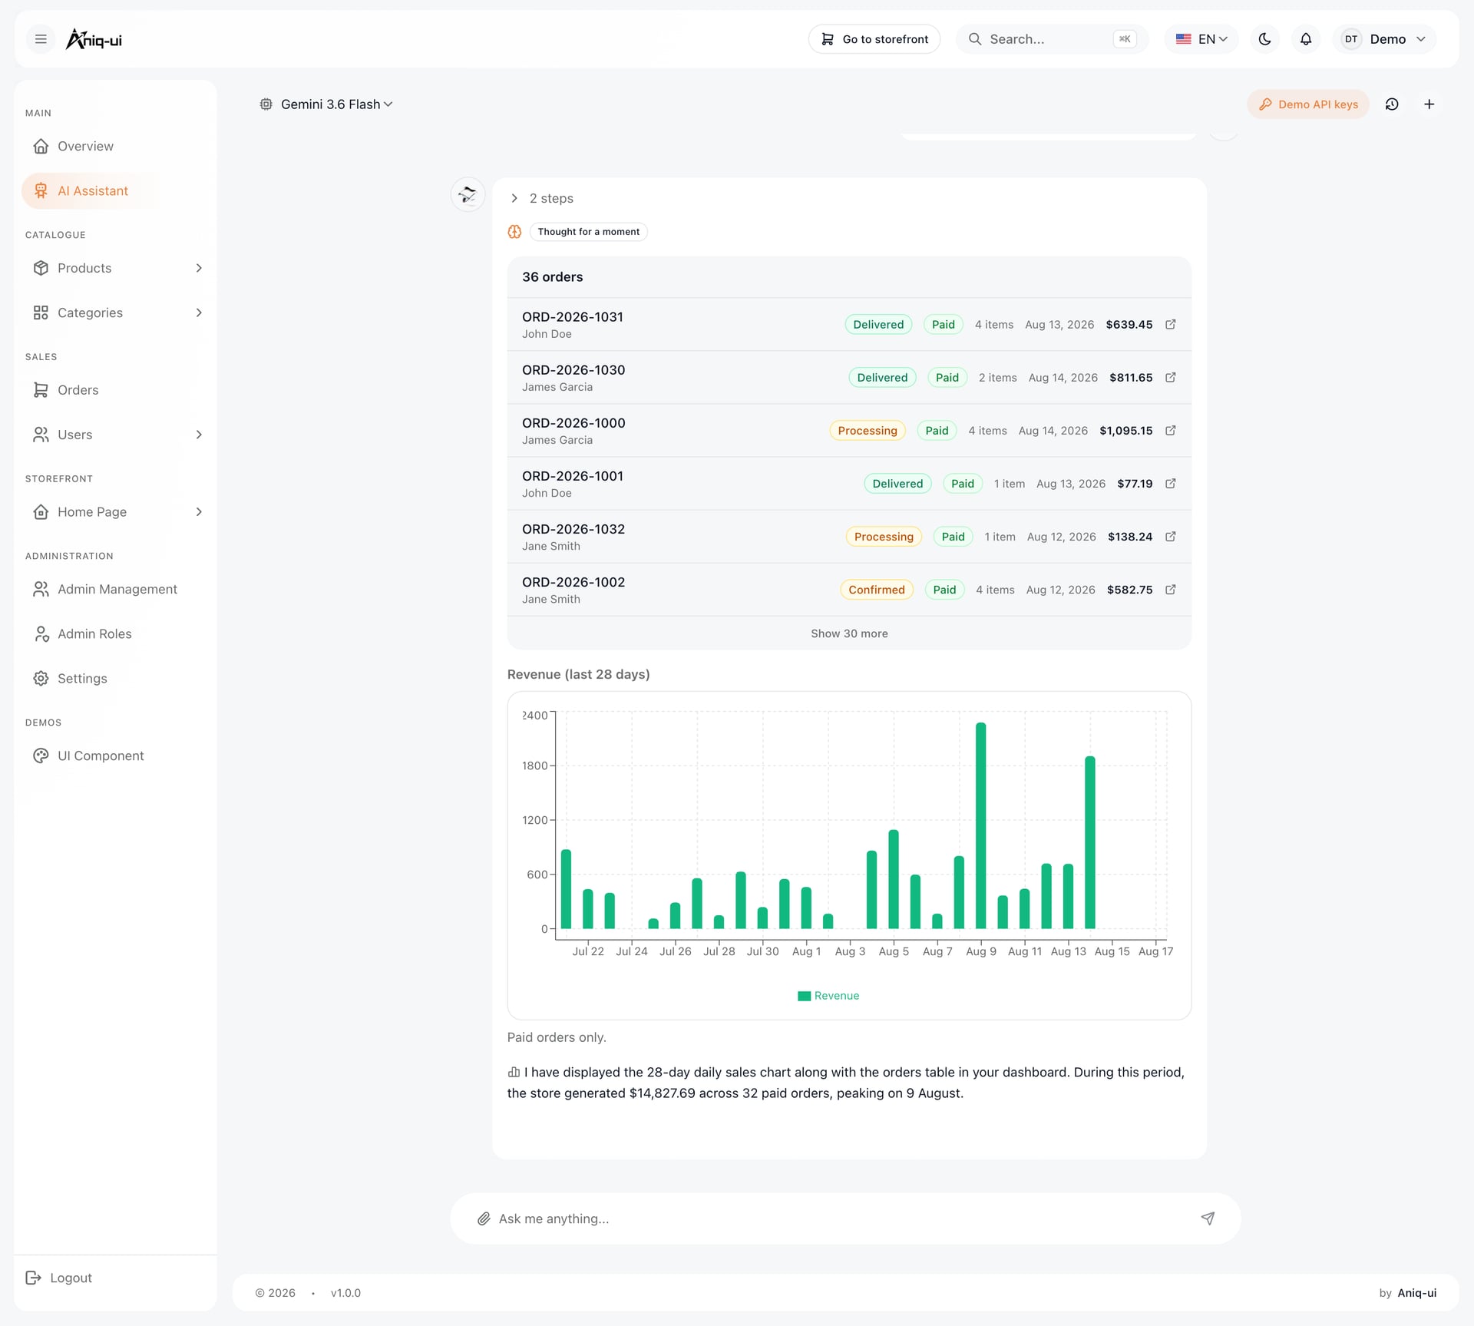
Task: Open external link for ORD-2026-1030
Action: click(1170, 378)
